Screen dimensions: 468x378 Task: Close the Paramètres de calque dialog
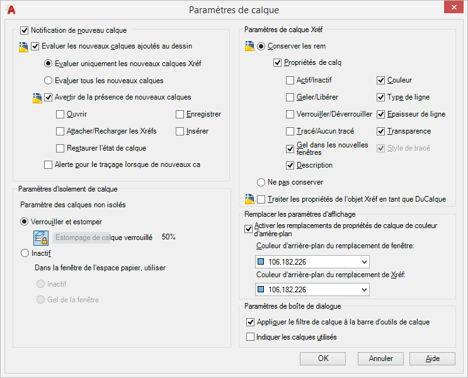[452, 8]
